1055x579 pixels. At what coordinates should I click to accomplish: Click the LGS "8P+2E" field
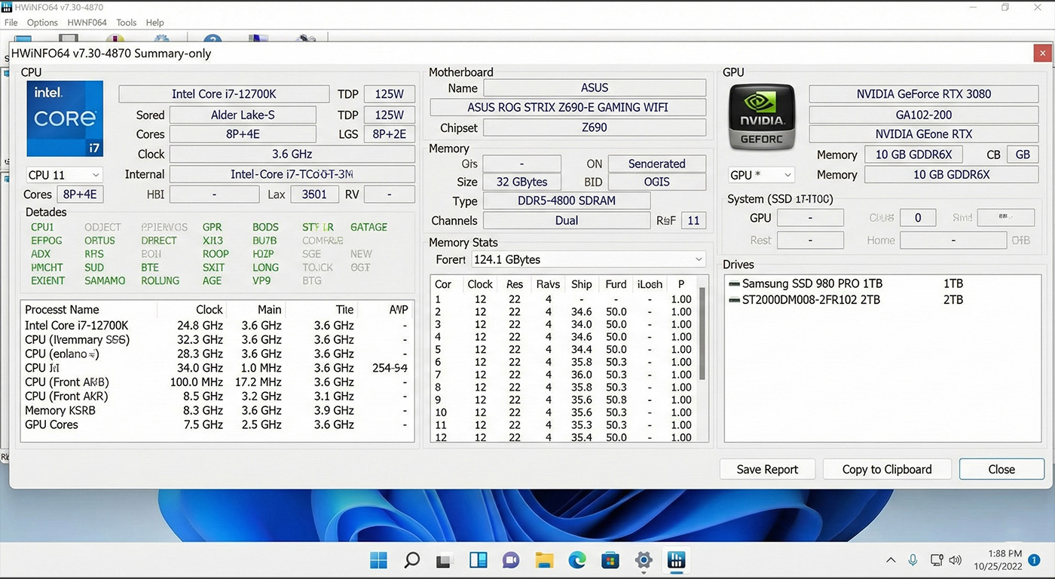389,134
